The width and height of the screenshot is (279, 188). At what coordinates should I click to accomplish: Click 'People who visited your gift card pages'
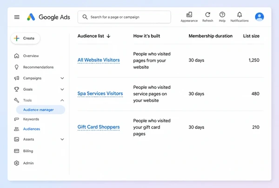click(x=152, y=128)
